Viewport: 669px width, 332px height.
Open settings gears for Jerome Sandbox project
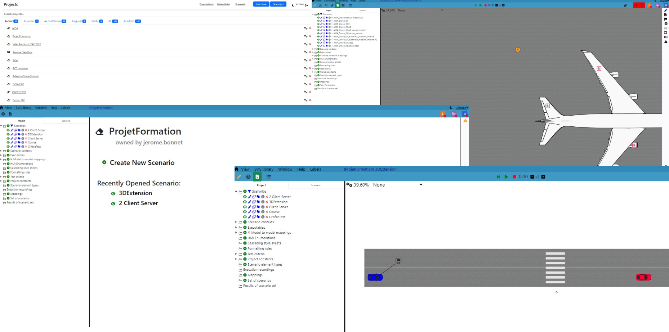[305, 52]
